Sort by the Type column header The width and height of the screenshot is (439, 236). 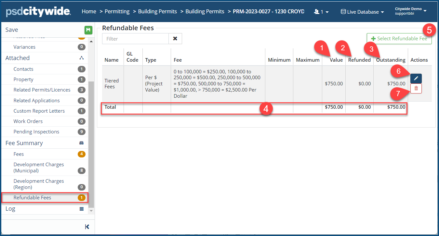pyautogui.click(x=151, y=60)
